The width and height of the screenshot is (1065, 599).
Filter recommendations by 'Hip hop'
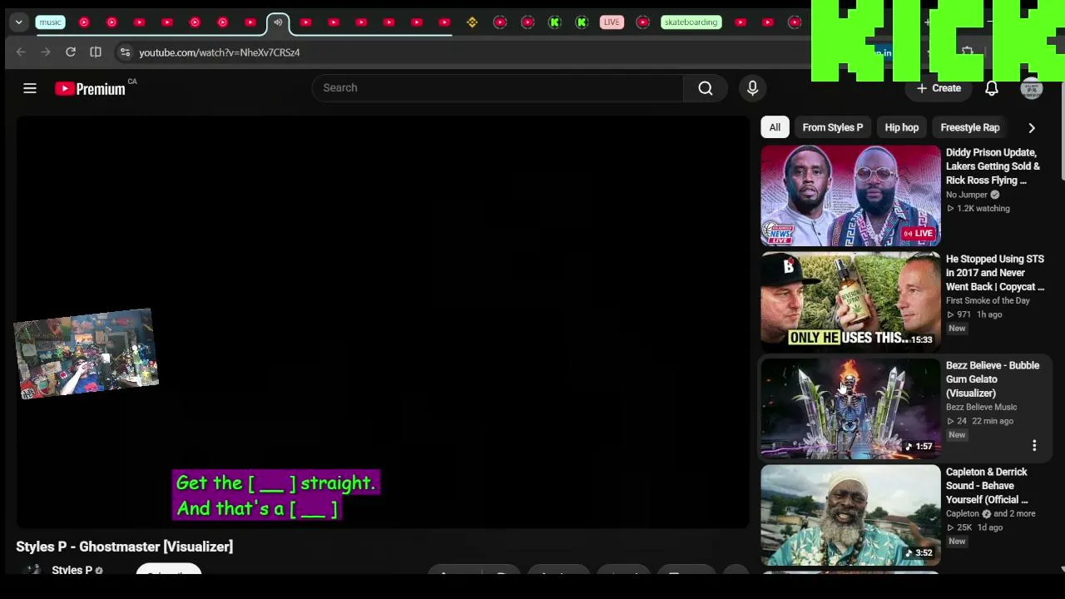(902, 128)
